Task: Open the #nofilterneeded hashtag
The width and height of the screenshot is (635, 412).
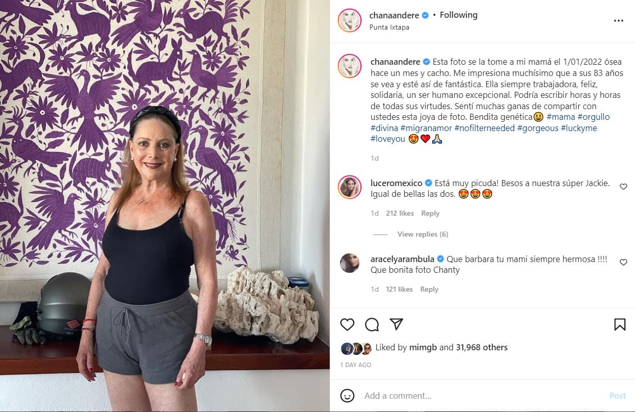Action: point(484,128)
